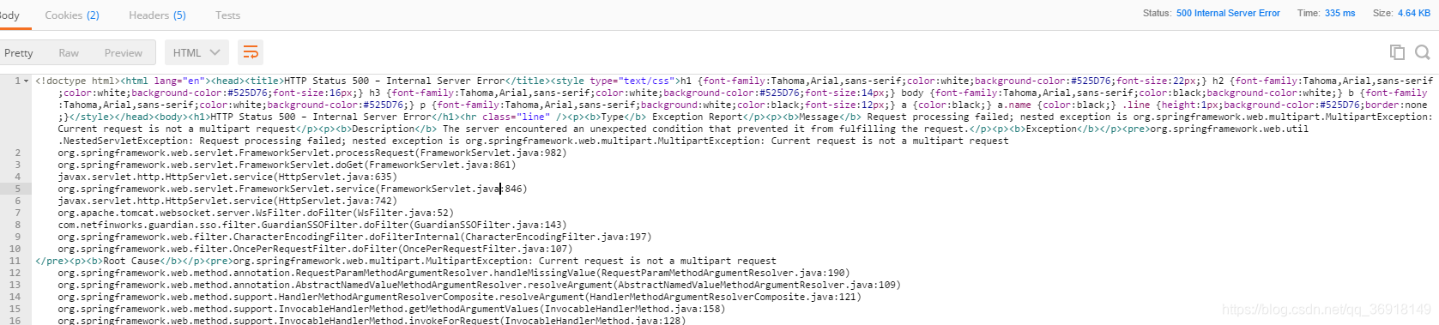The image size is (1439, 325).
Task: Click line number 11 in gutter
Action: (15, 261)
